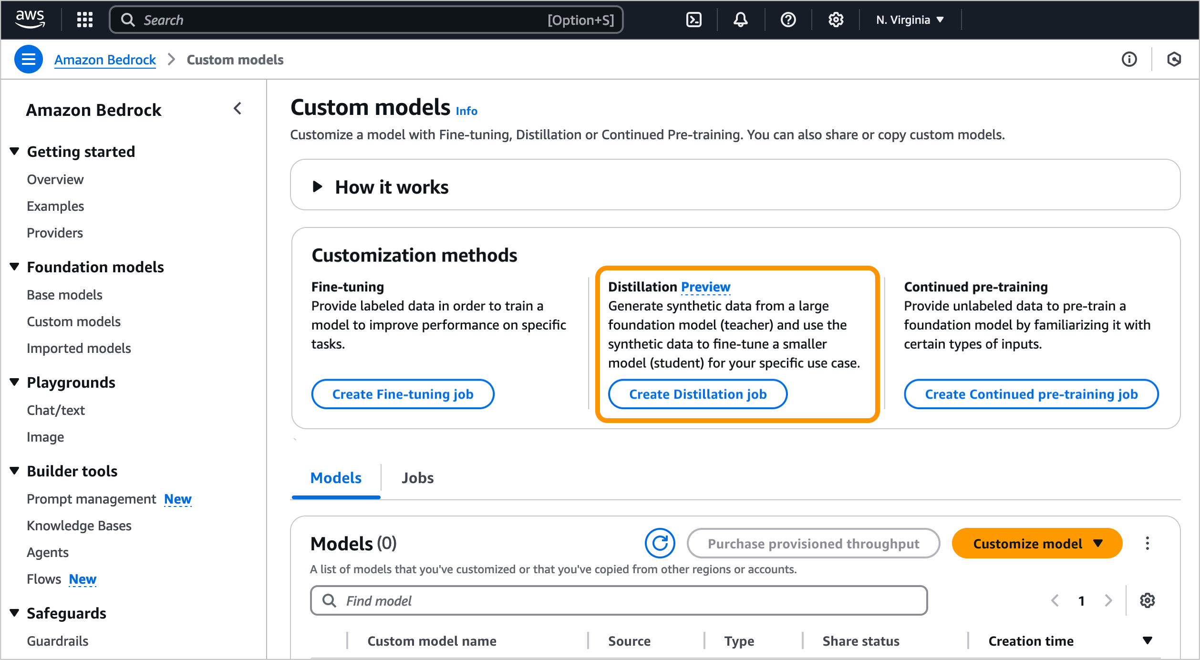Open the three-dot actions menu for Models
Viewport: 1200px width, 660px height.
pyautogui.click(x=1148, y=543)
